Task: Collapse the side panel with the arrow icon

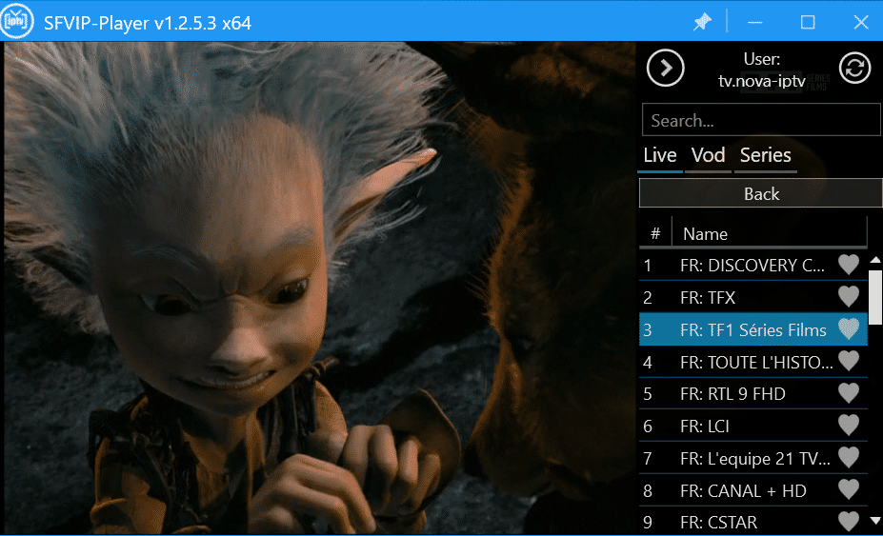Action: 665,68
